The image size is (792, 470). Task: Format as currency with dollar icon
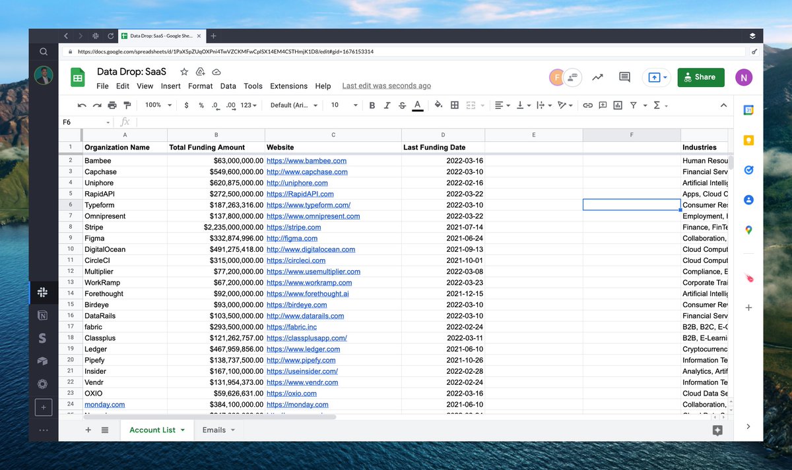point(187,105)
